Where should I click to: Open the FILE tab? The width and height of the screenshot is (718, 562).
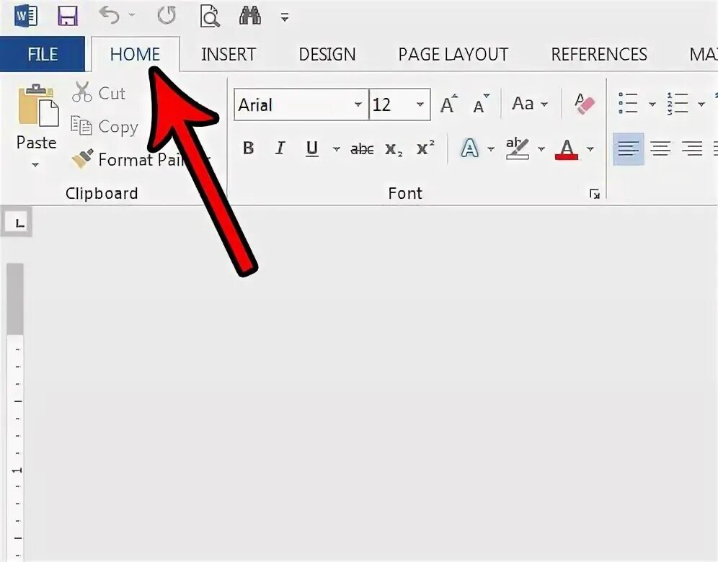(x=42, y=55)
